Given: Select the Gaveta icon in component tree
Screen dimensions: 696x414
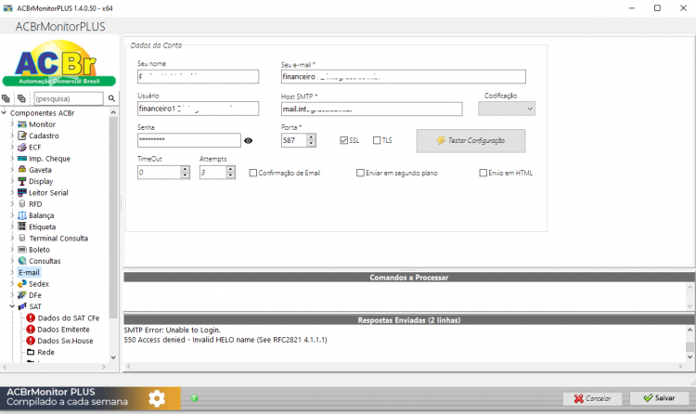Looking at the screenshot, I should 21,170.
